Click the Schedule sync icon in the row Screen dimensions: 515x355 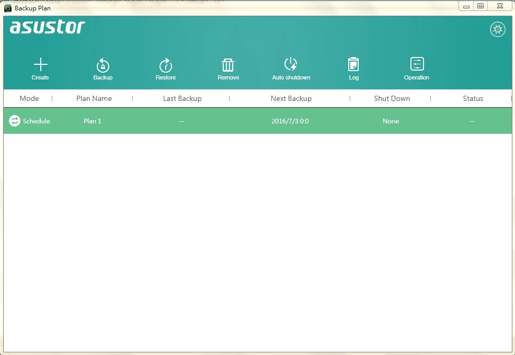click(15, 121)
